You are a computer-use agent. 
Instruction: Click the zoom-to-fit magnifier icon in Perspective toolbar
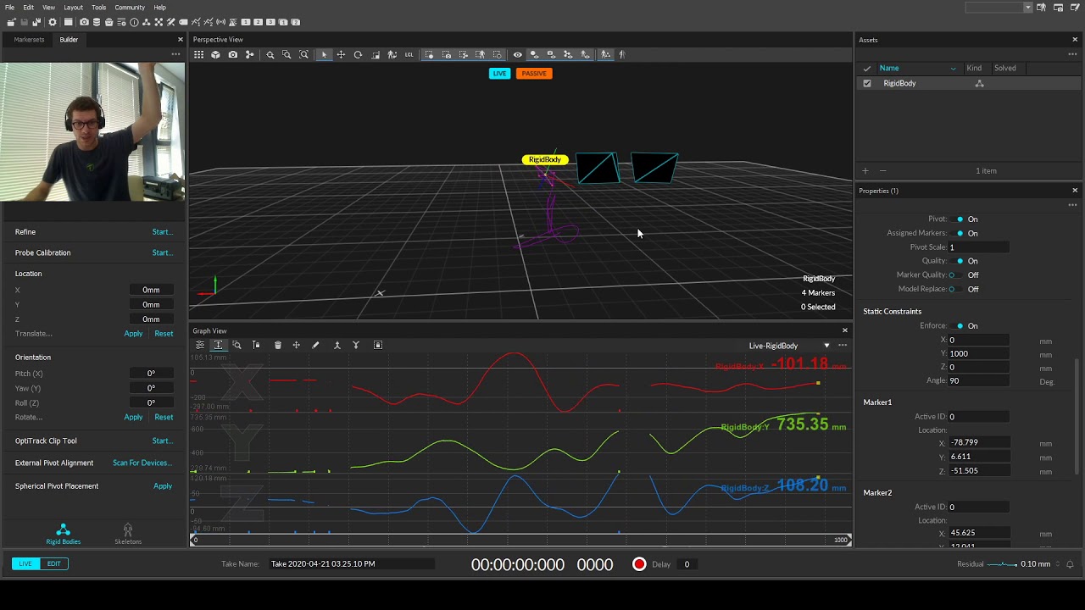(303, 54)
